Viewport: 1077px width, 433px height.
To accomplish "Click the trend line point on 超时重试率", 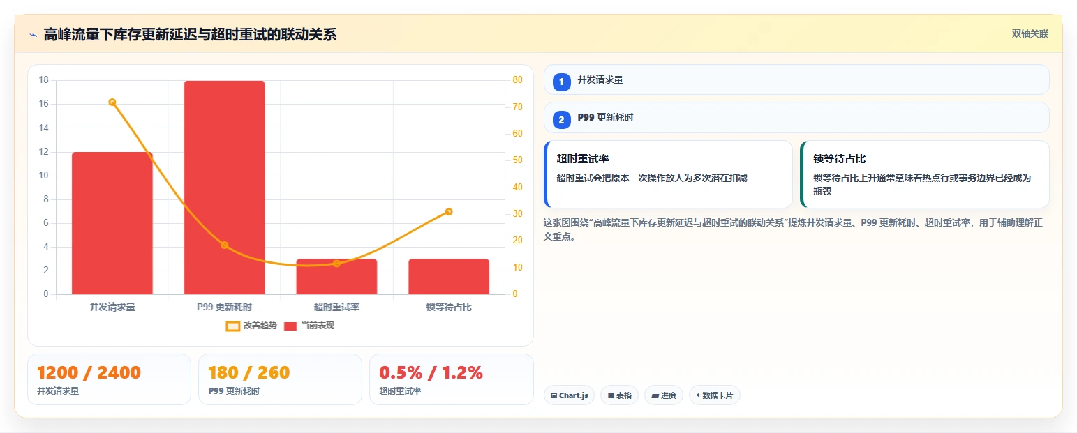I will [336, 264].
